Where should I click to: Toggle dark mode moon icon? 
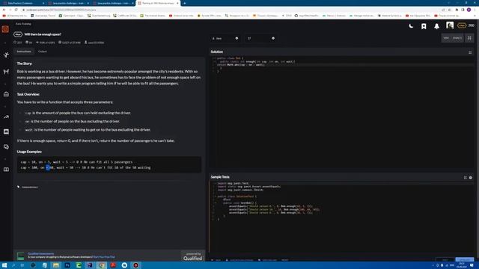point(411,26)
